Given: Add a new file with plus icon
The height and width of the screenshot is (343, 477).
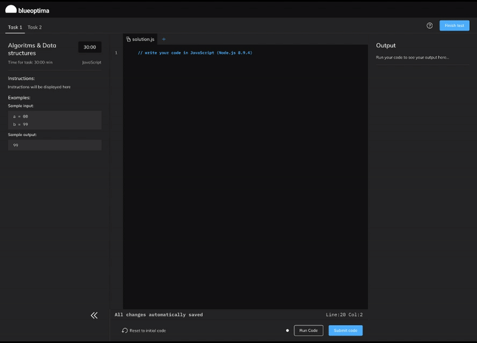Looking at the screenshot, I should (163, 39).
